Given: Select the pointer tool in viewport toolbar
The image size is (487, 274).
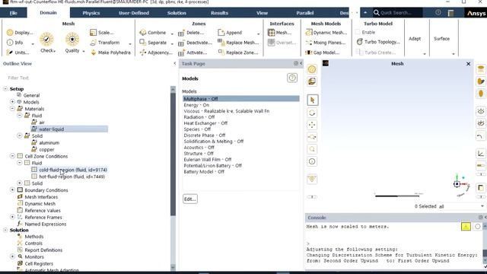Looking at the screenshot, I should point(312,100).
